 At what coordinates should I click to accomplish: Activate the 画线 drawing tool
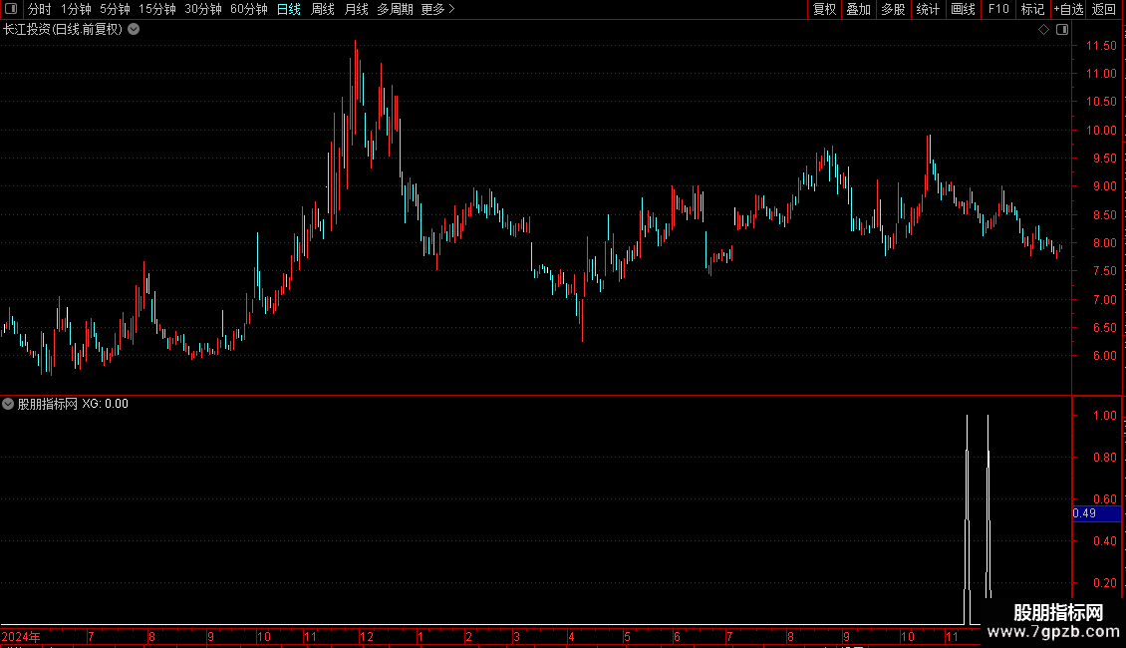[x=963, y=9]
